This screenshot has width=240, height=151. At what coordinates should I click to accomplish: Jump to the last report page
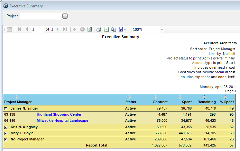[x=65, y=29]
